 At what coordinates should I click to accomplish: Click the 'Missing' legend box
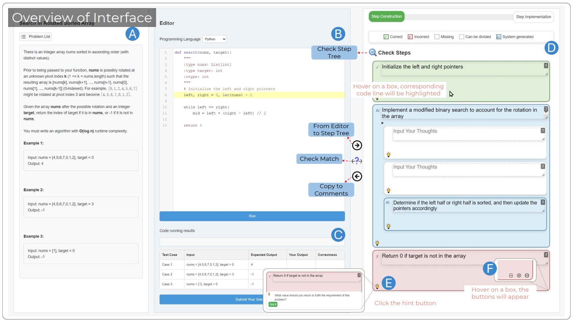437,37
